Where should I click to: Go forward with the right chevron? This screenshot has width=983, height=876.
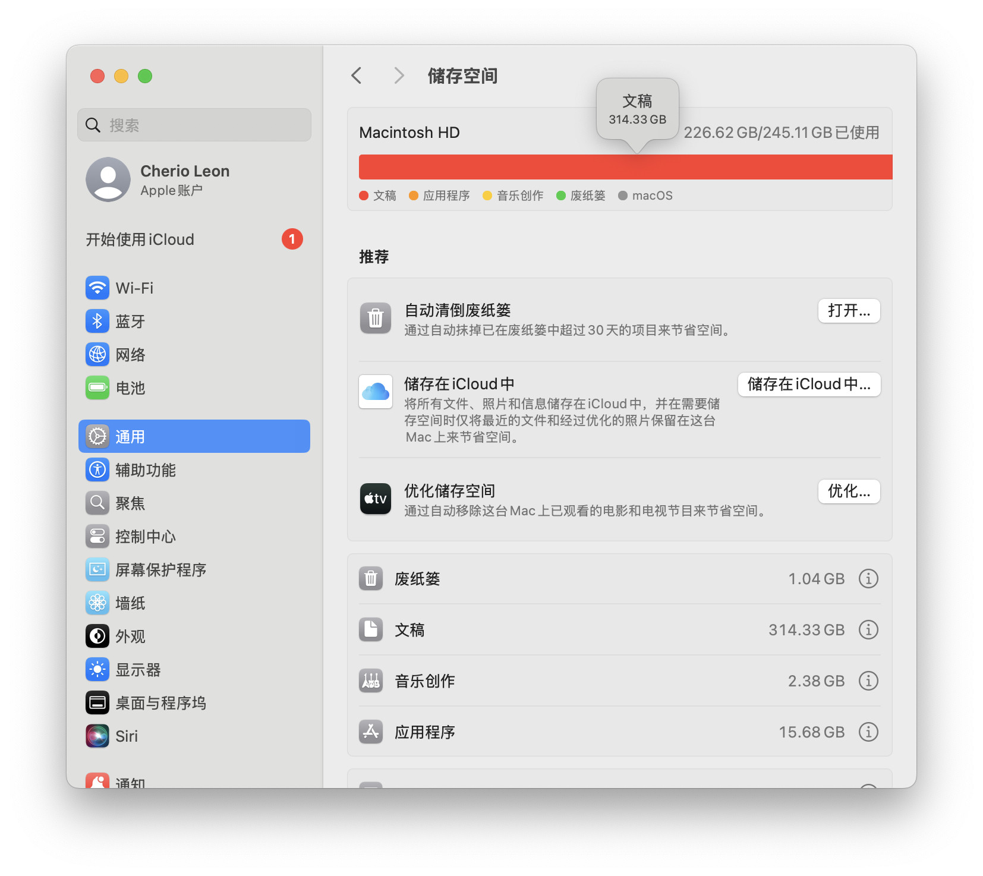tap(399, 75)
